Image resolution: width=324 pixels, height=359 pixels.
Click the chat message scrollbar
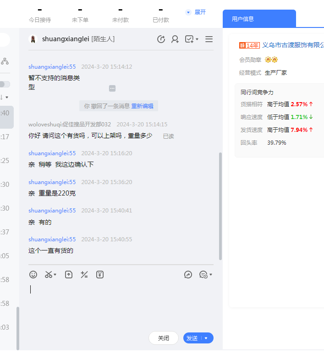pyautogui.click(x=220, y=206)
